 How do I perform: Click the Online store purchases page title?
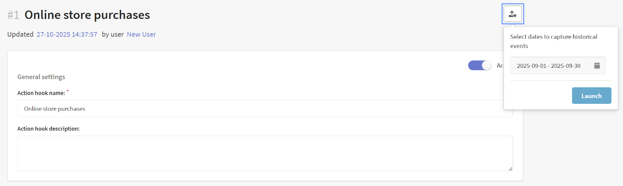87,15
